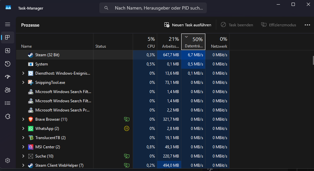This screenshot has height=171, width=314.
Task: Open the Users icon in sidebar
Action: coord(8,90)
